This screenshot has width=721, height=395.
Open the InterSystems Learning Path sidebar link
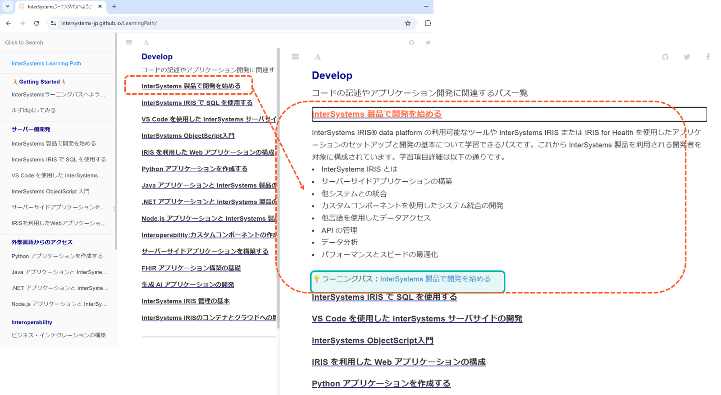tap(46, 64)
